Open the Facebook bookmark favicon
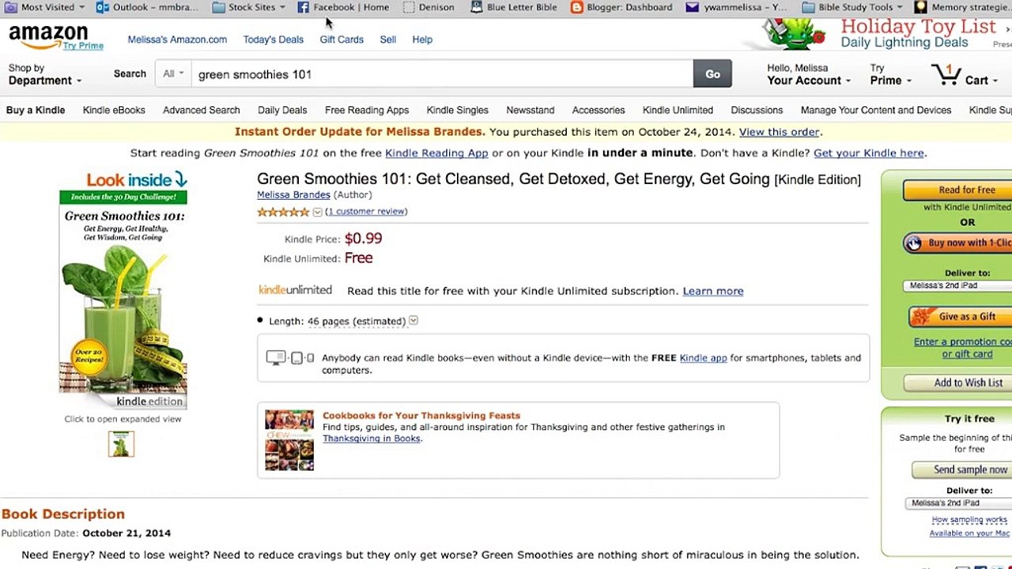Image resolution: width=1012 pixels, height=569 pixels. coord(303,7)
